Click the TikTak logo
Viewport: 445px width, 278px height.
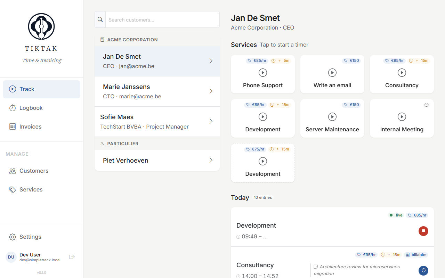pyautogui.click(x=41, y=26)
